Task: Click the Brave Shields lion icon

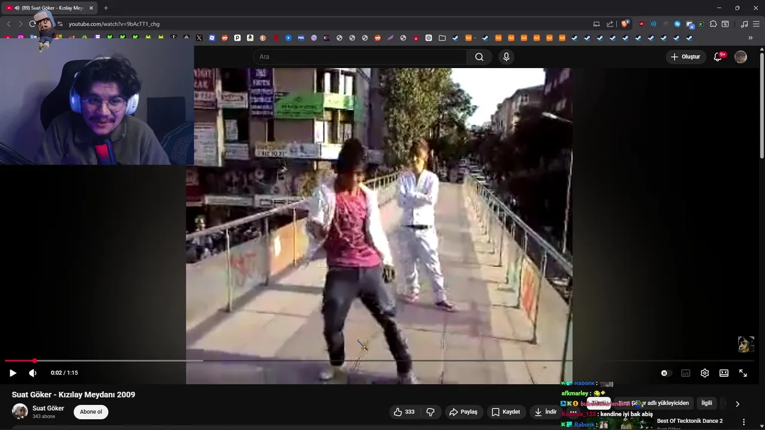Action: (624, 24)
